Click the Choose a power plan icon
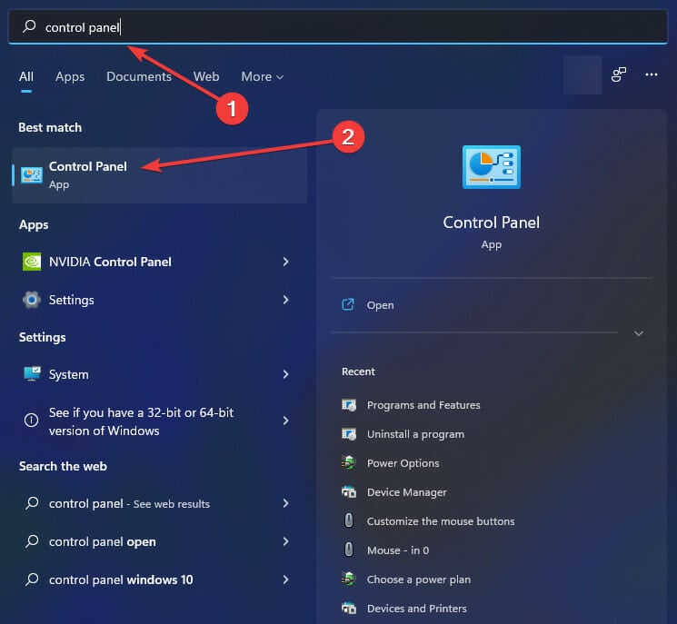Screen dimensions: 677x624 pos(348,579)
